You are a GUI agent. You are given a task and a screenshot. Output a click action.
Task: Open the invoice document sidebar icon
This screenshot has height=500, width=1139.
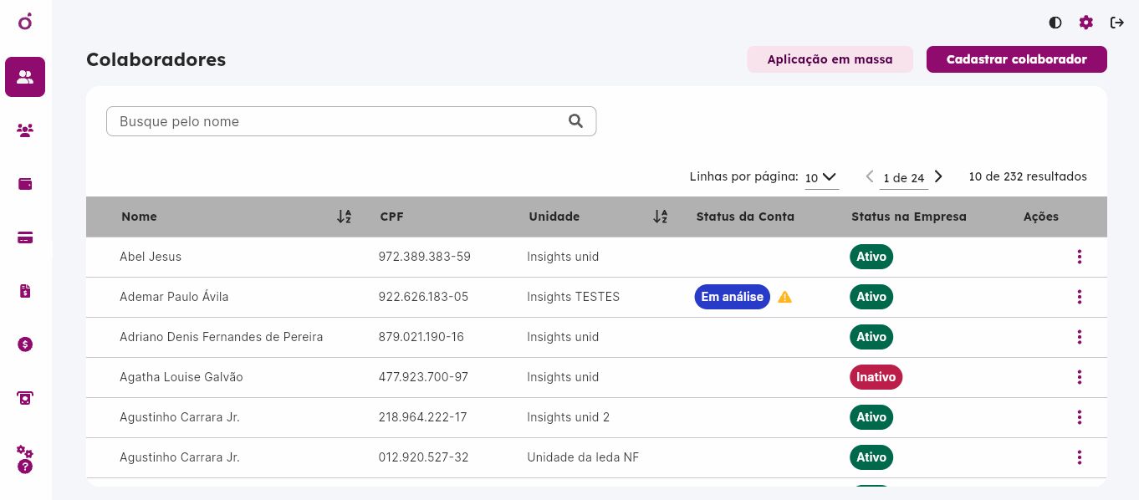pyautogui.click(x=25, y=291)
